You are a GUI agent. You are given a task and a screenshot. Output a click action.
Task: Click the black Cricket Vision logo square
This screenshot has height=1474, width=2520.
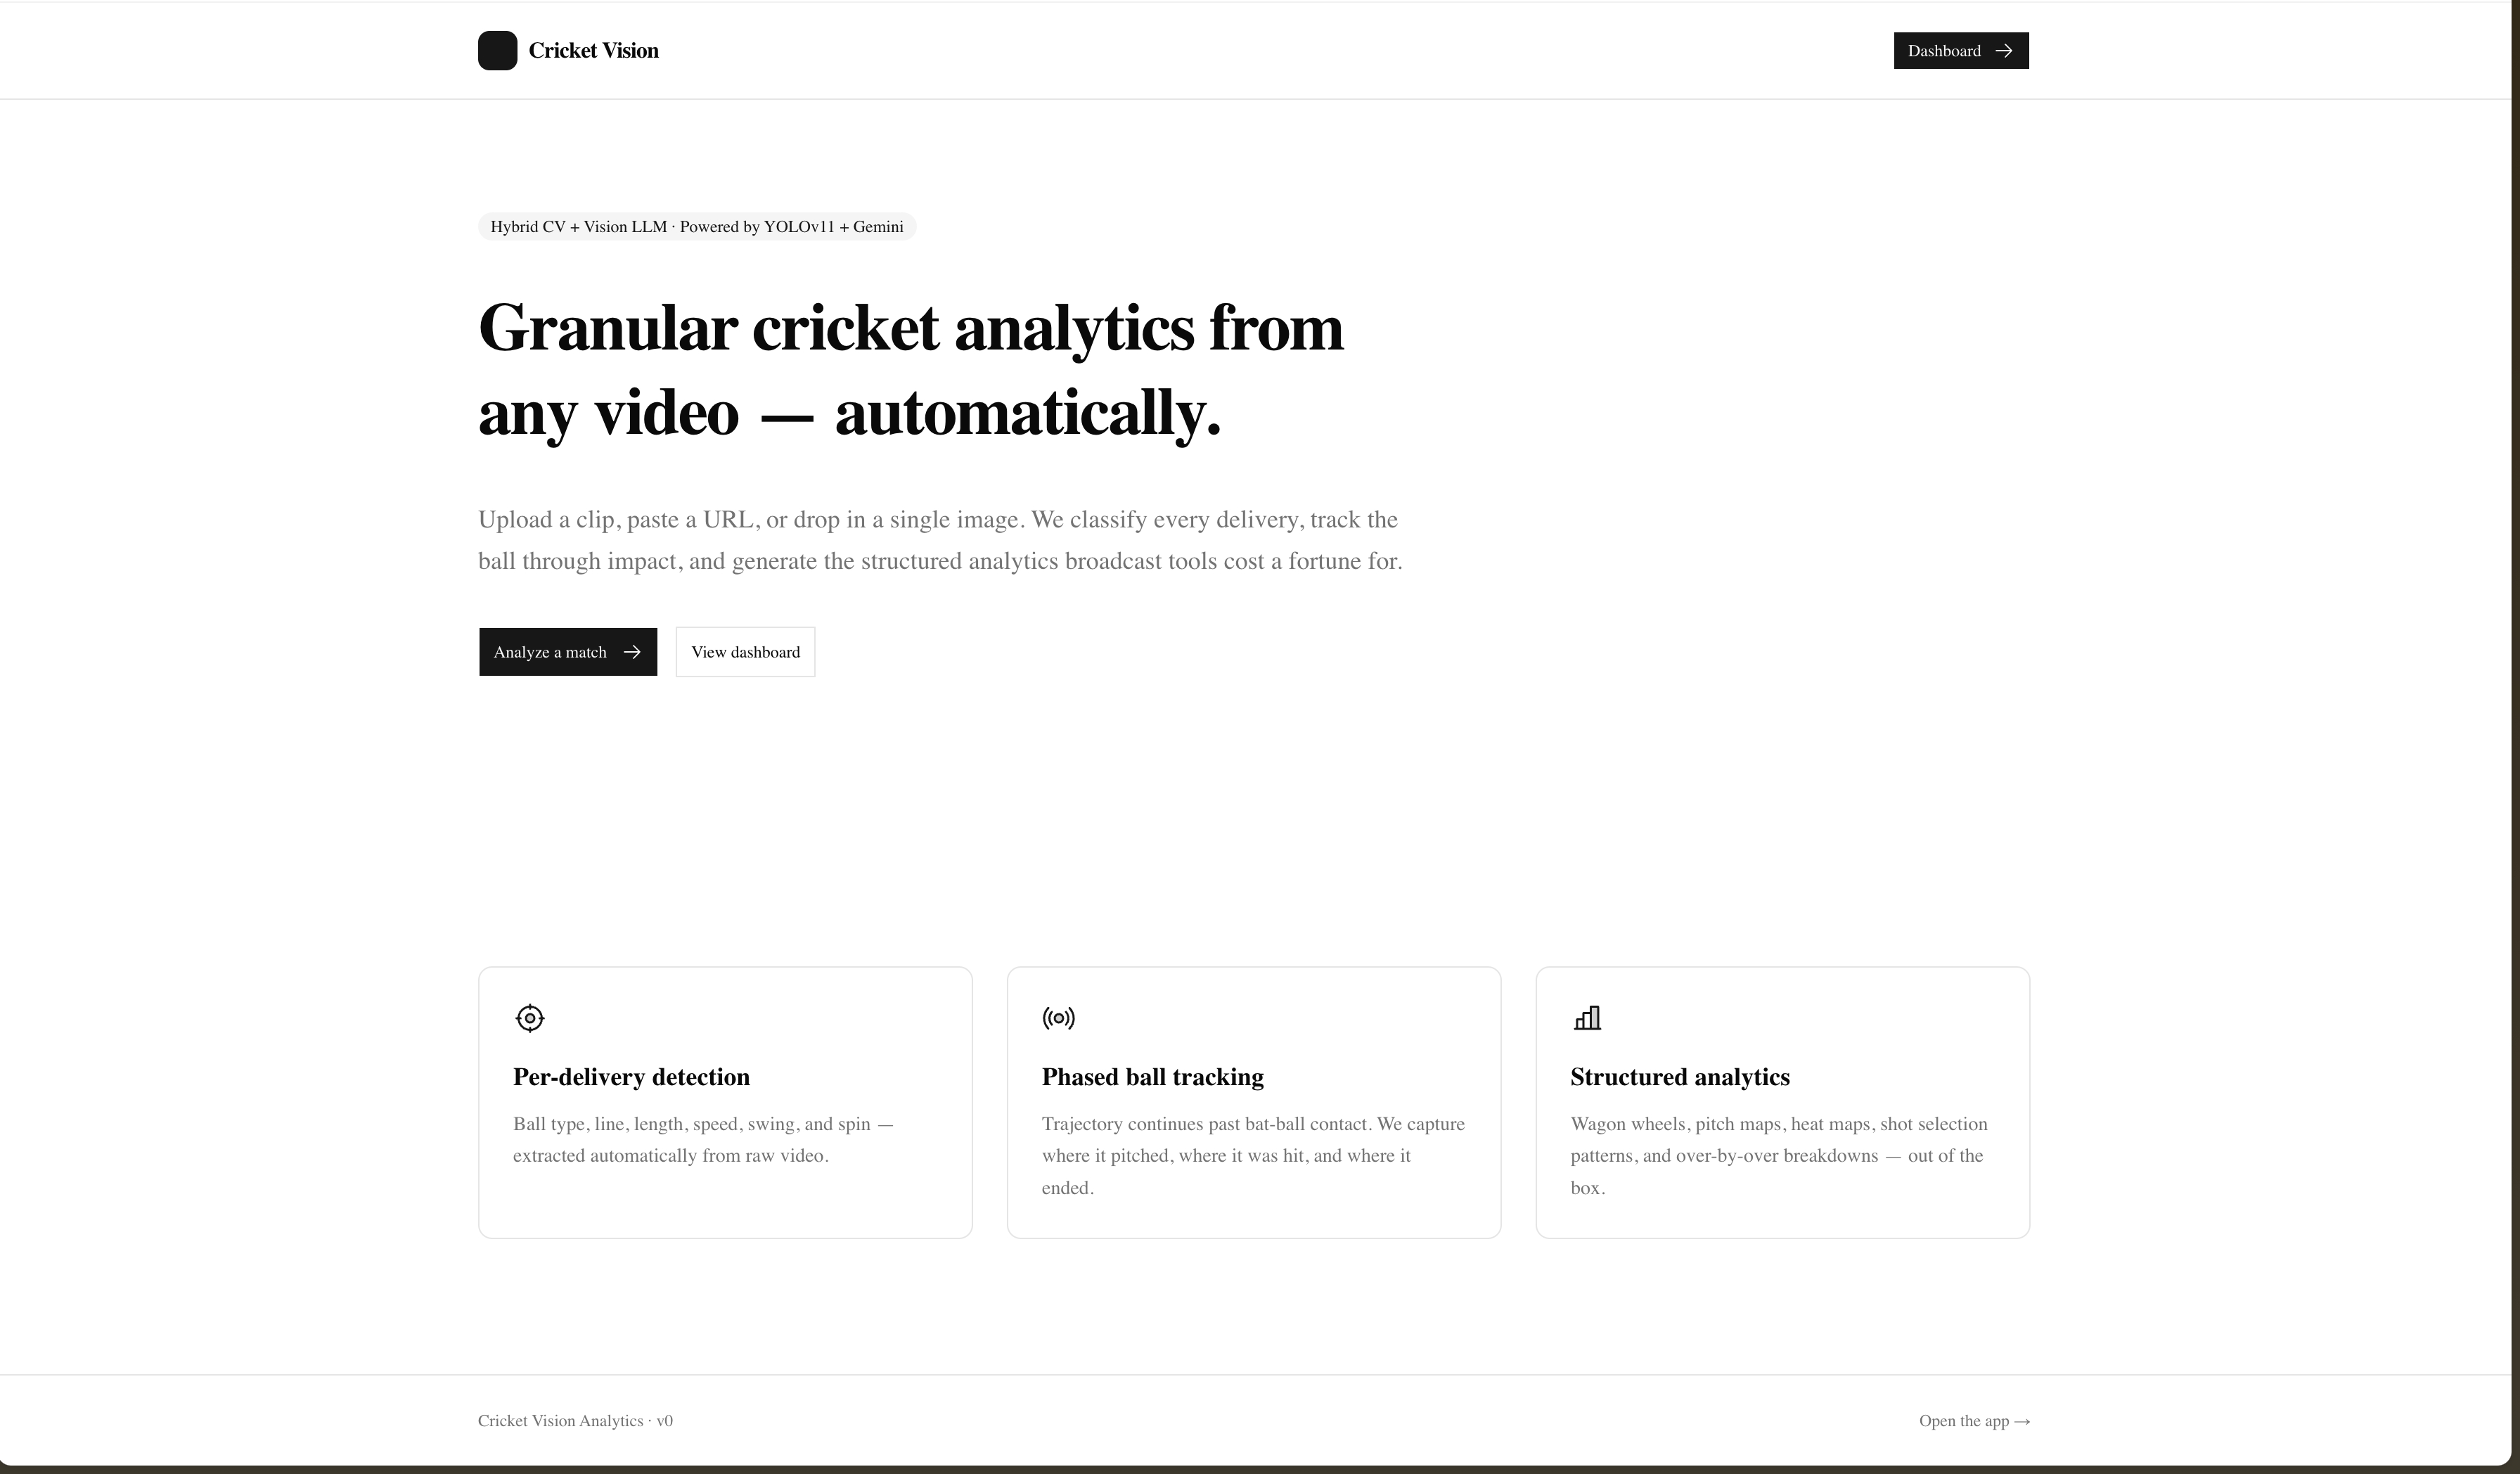tap(497, 51)
